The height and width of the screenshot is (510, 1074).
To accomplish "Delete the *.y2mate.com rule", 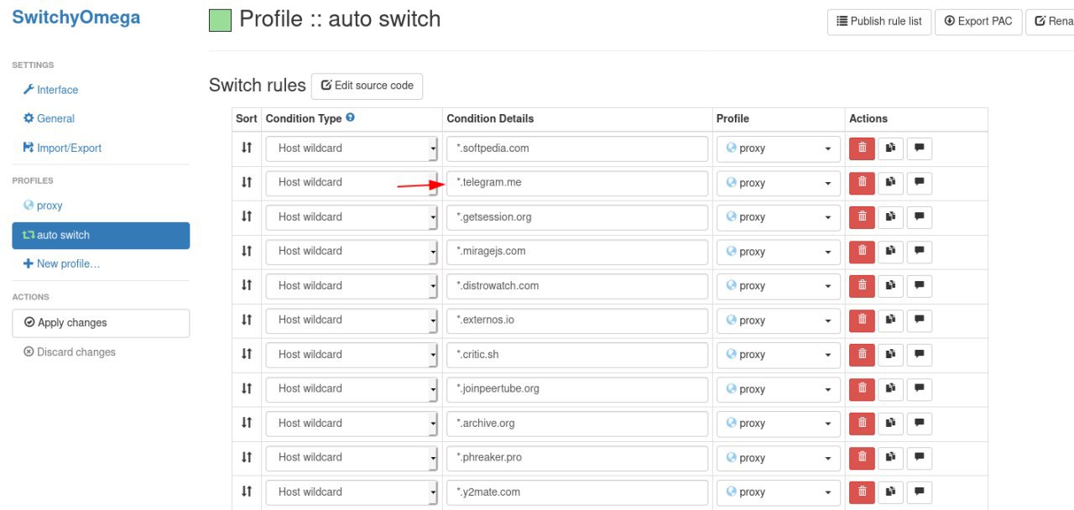I will (x=862, y=492).
